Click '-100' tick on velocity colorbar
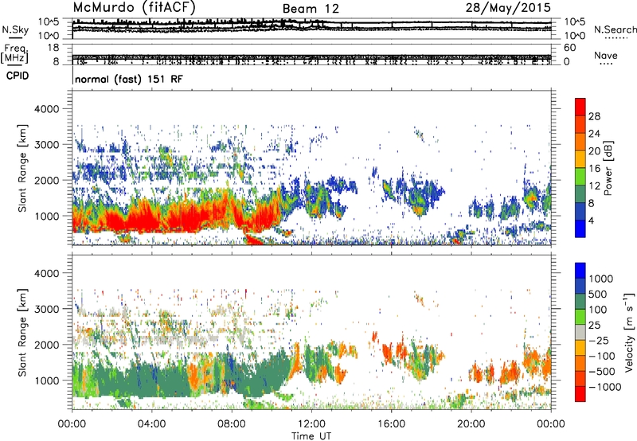The height and width of the screenshot is (441, 637). [x=602, y=356]
